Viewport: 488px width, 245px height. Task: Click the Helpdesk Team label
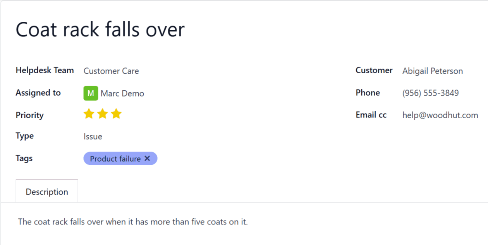tap(45, 71)
